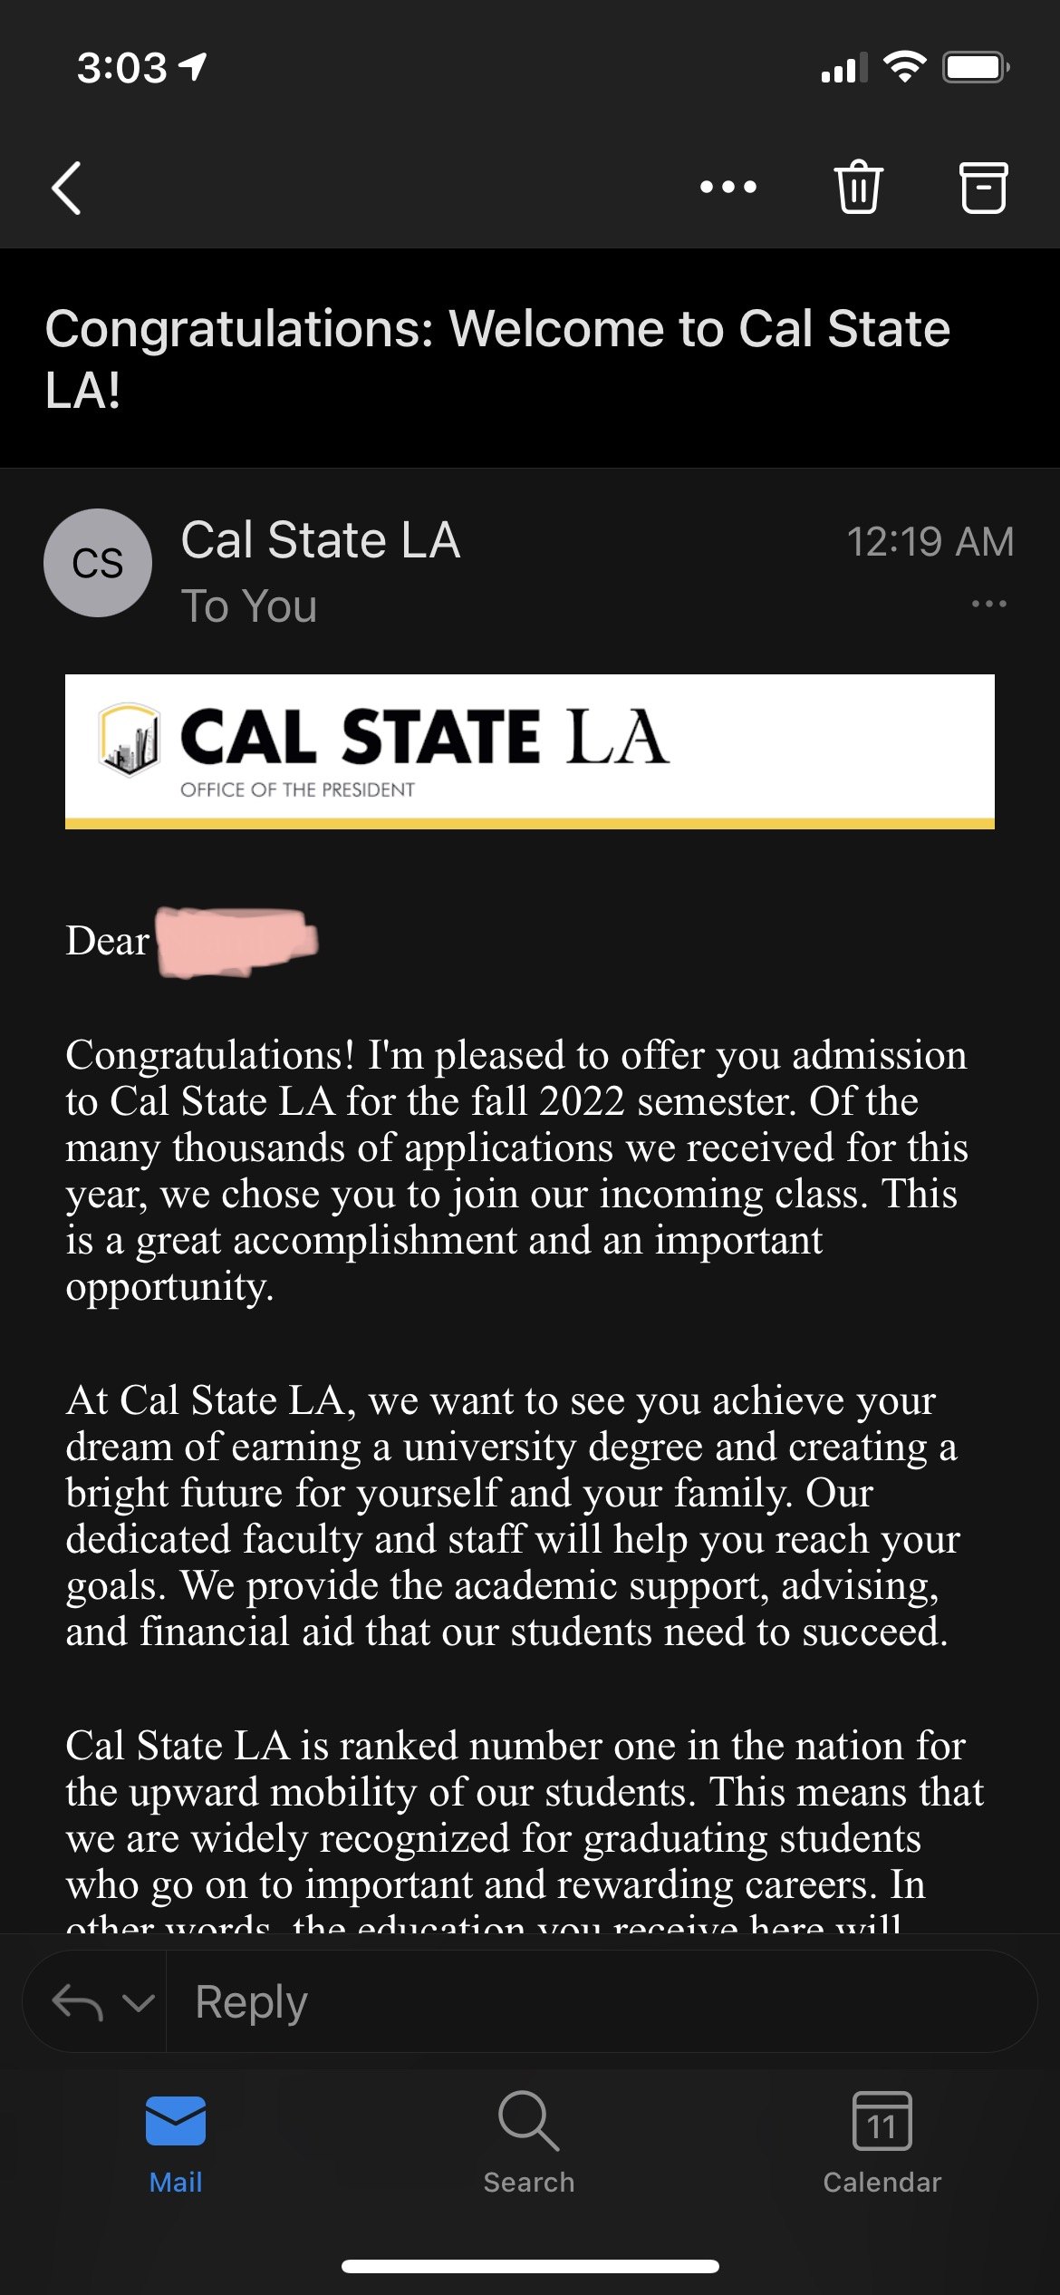
Task: Open the top three-dot more options menu
Action: click(x=728, y=188)
